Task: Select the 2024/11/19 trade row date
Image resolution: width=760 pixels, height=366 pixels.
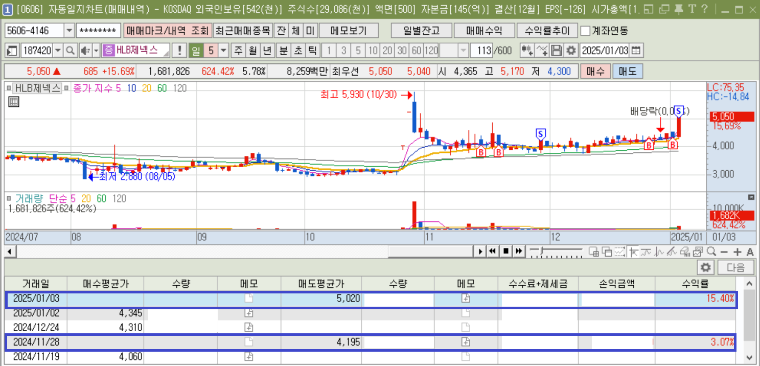Action: tap(36, 356)
